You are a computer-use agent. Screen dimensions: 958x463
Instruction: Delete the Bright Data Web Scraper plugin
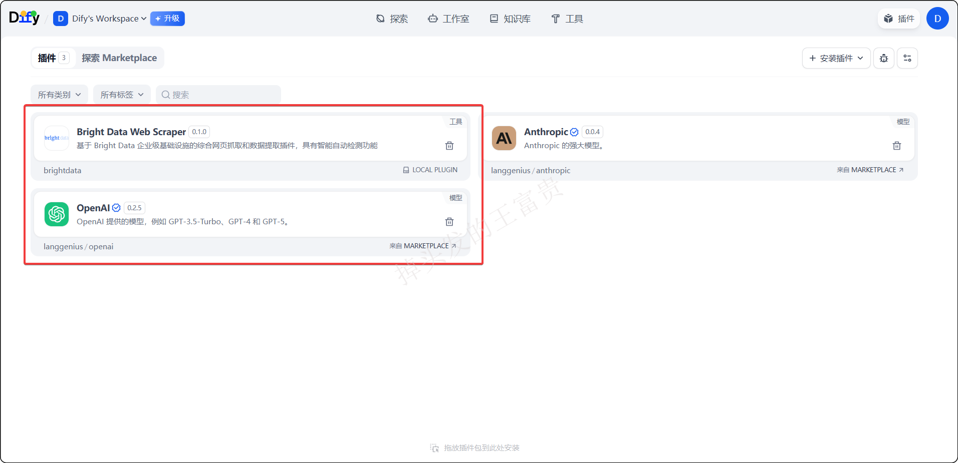[449, 146]
